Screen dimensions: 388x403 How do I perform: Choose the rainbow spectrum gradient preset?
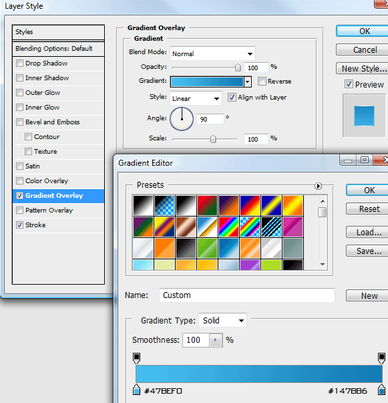[x=228, y=227]
